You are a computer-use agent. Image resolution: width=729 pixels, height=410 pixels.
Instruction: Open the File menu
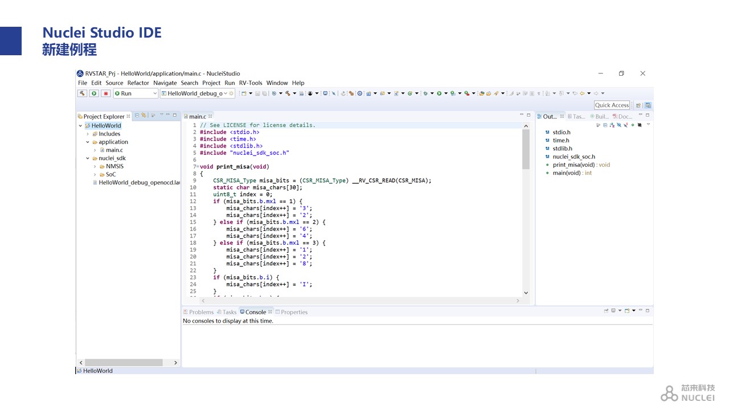pos(83,83)
